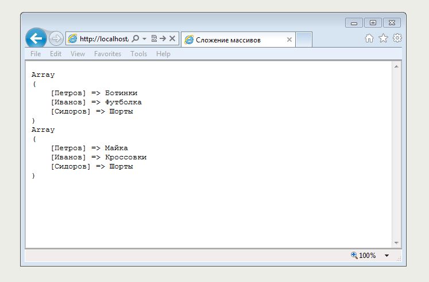This screenshot has height=282, width=429.
Task: Click the Forward navigation arrow
Action: coord(56,39)
